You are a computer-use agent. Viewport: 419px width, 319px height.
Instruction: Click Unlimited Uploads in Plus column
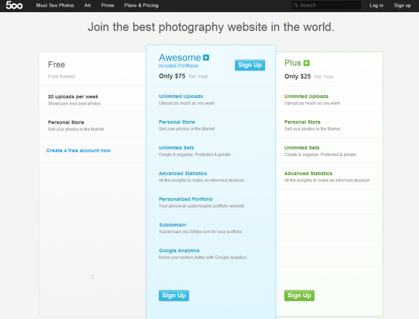point(307,96)
